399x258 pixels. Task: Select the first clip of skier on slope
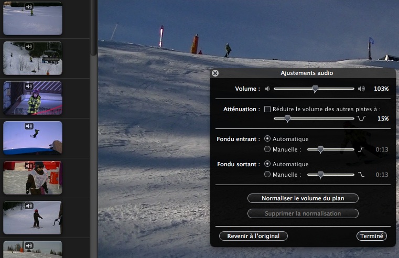(x=33, y=18)
